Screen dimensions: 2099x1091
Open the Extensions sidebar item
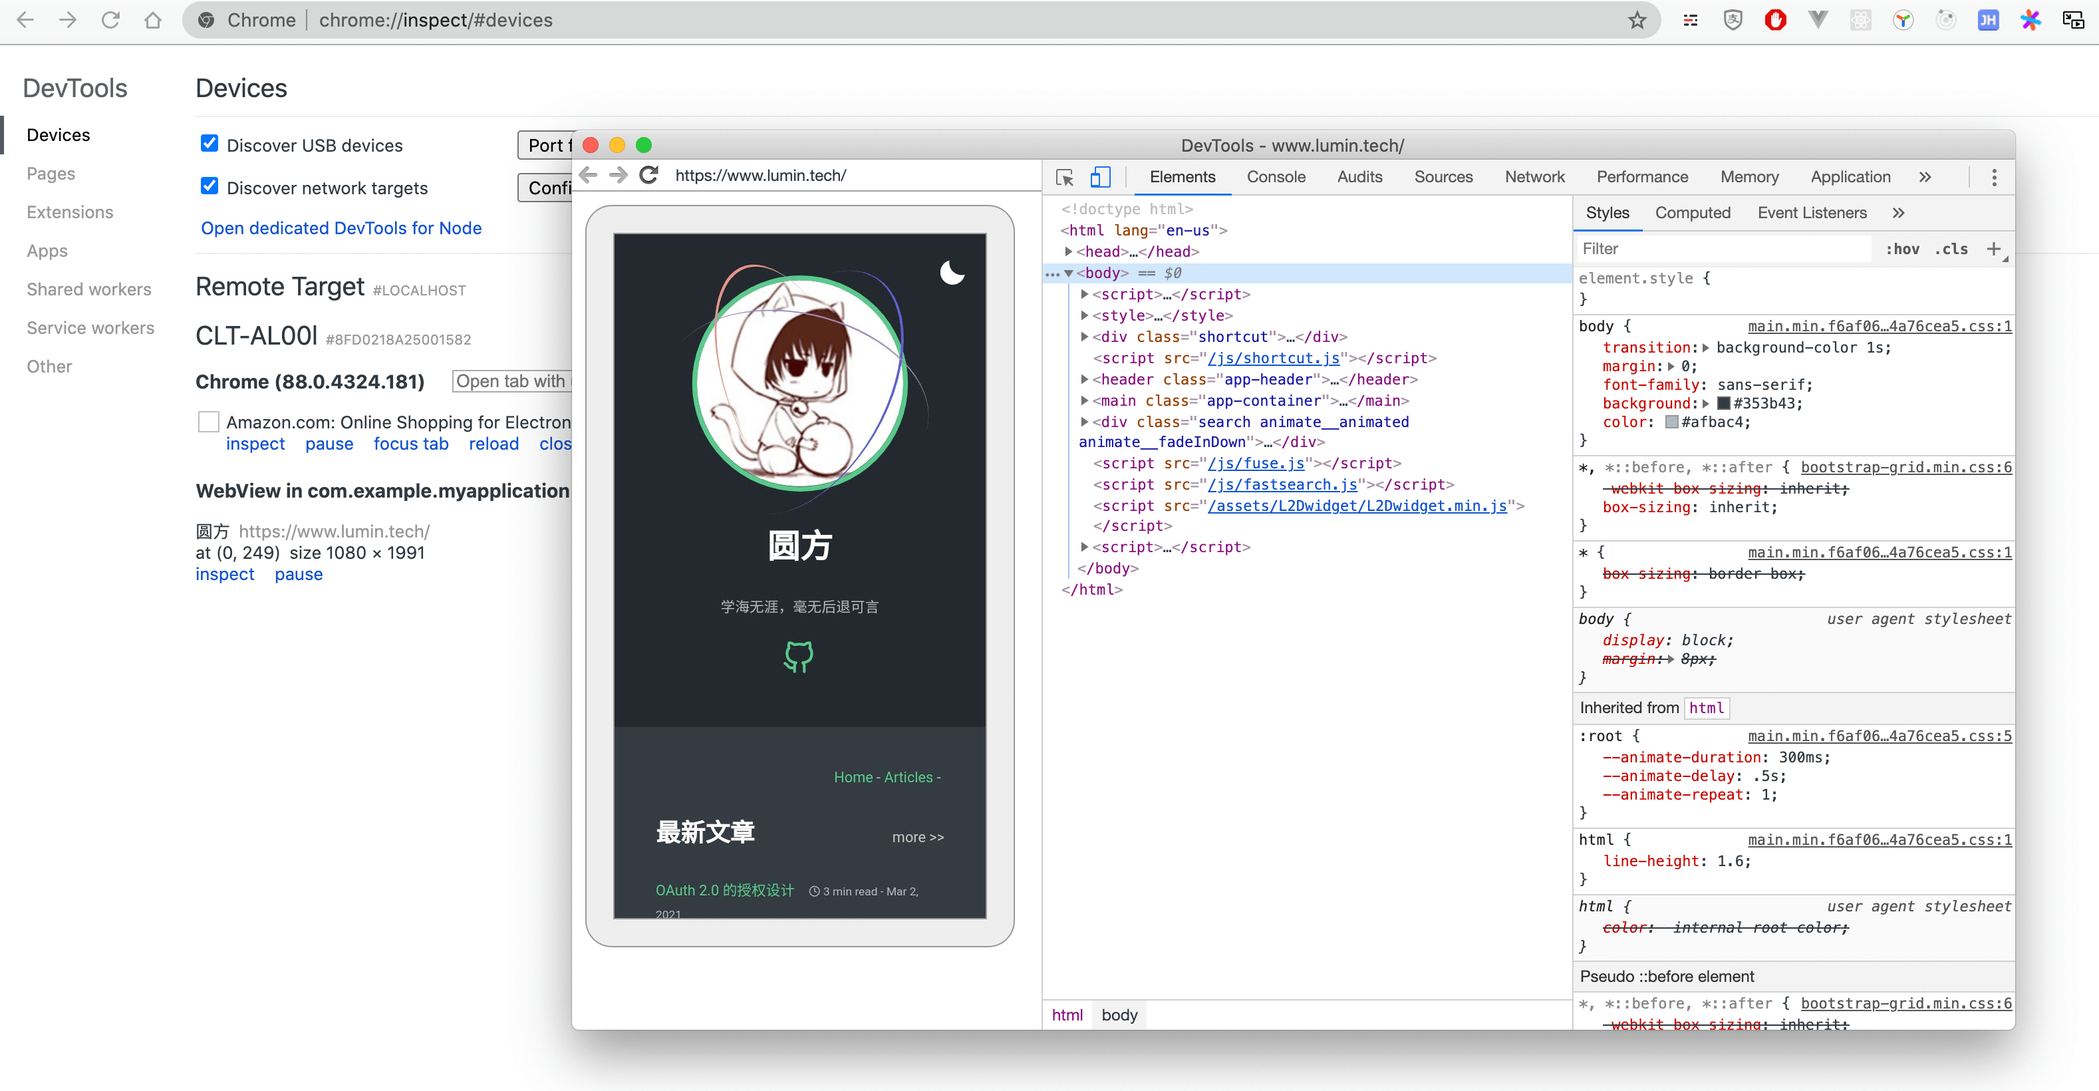point(70,212)
